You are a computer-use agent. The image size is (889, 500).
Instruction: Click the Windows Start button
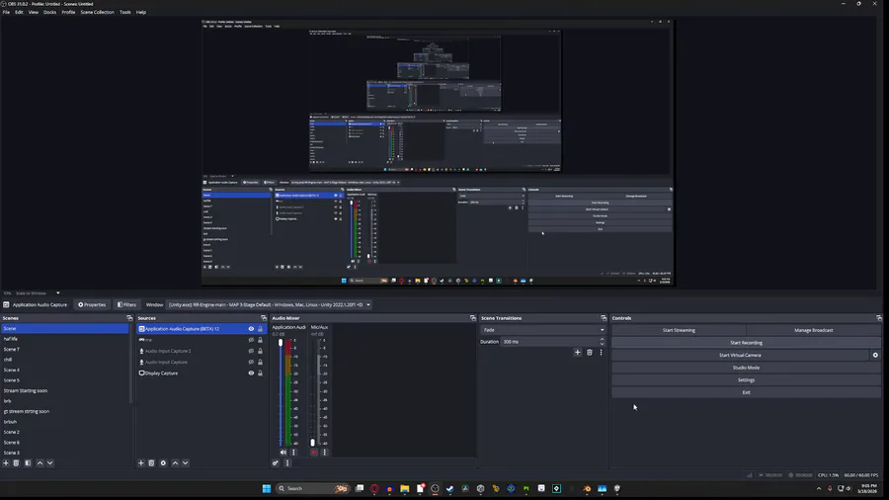coord(267,489)
